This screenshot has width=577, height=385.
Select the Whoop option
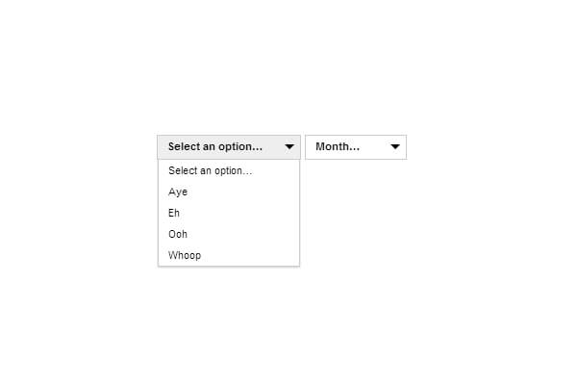185,255
